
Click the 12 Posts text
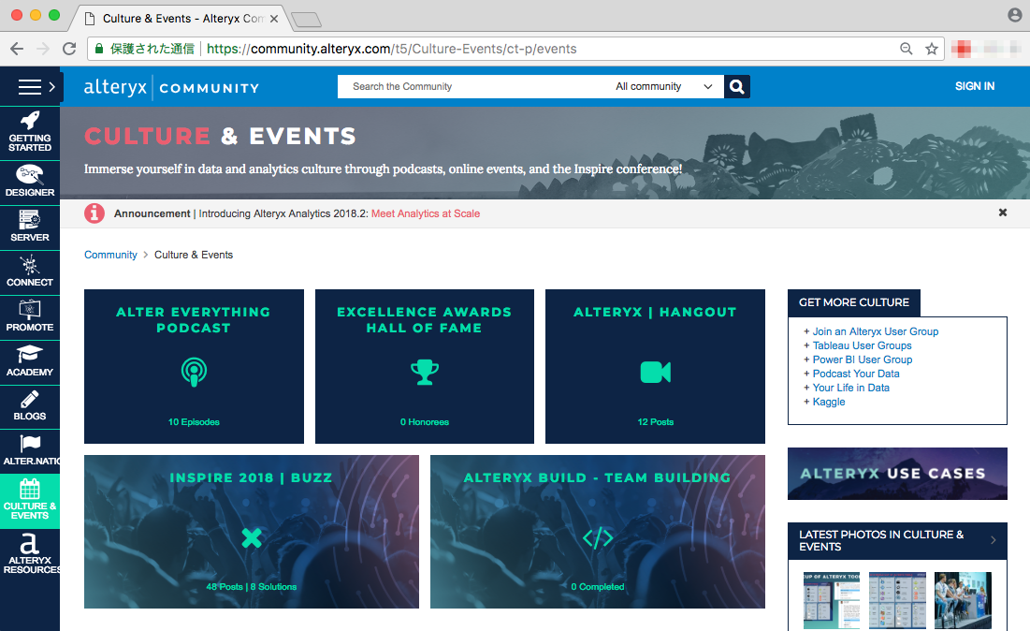656,422
